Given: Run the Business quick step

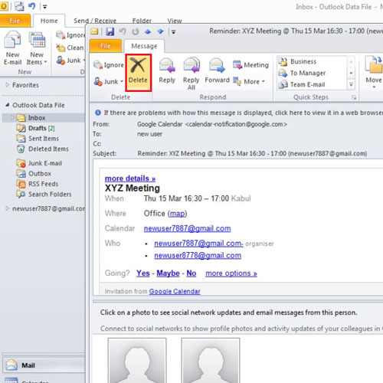Looking at the screenshot, I should pos(297,61).
